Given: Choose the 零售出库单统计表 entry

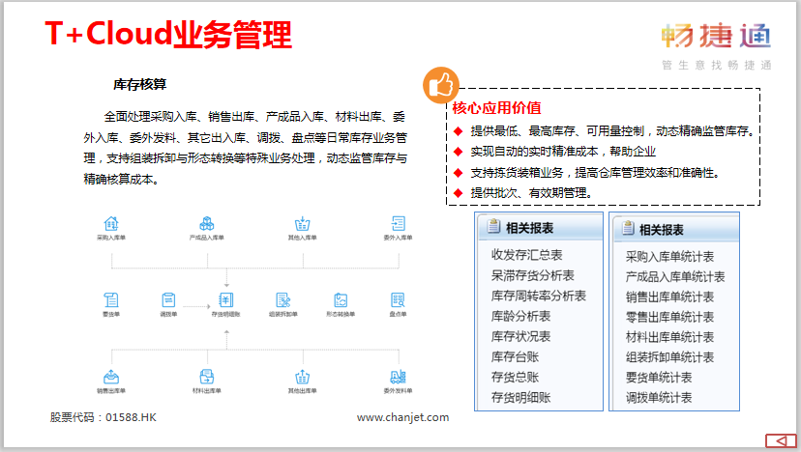Looking at the screenshot, I should 669,318.
